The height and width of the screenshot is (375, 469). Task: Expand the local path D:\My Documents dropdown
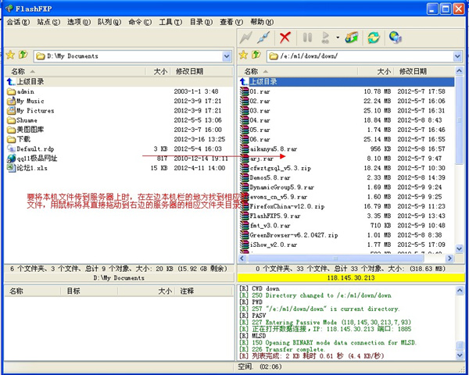pos(227,56)
